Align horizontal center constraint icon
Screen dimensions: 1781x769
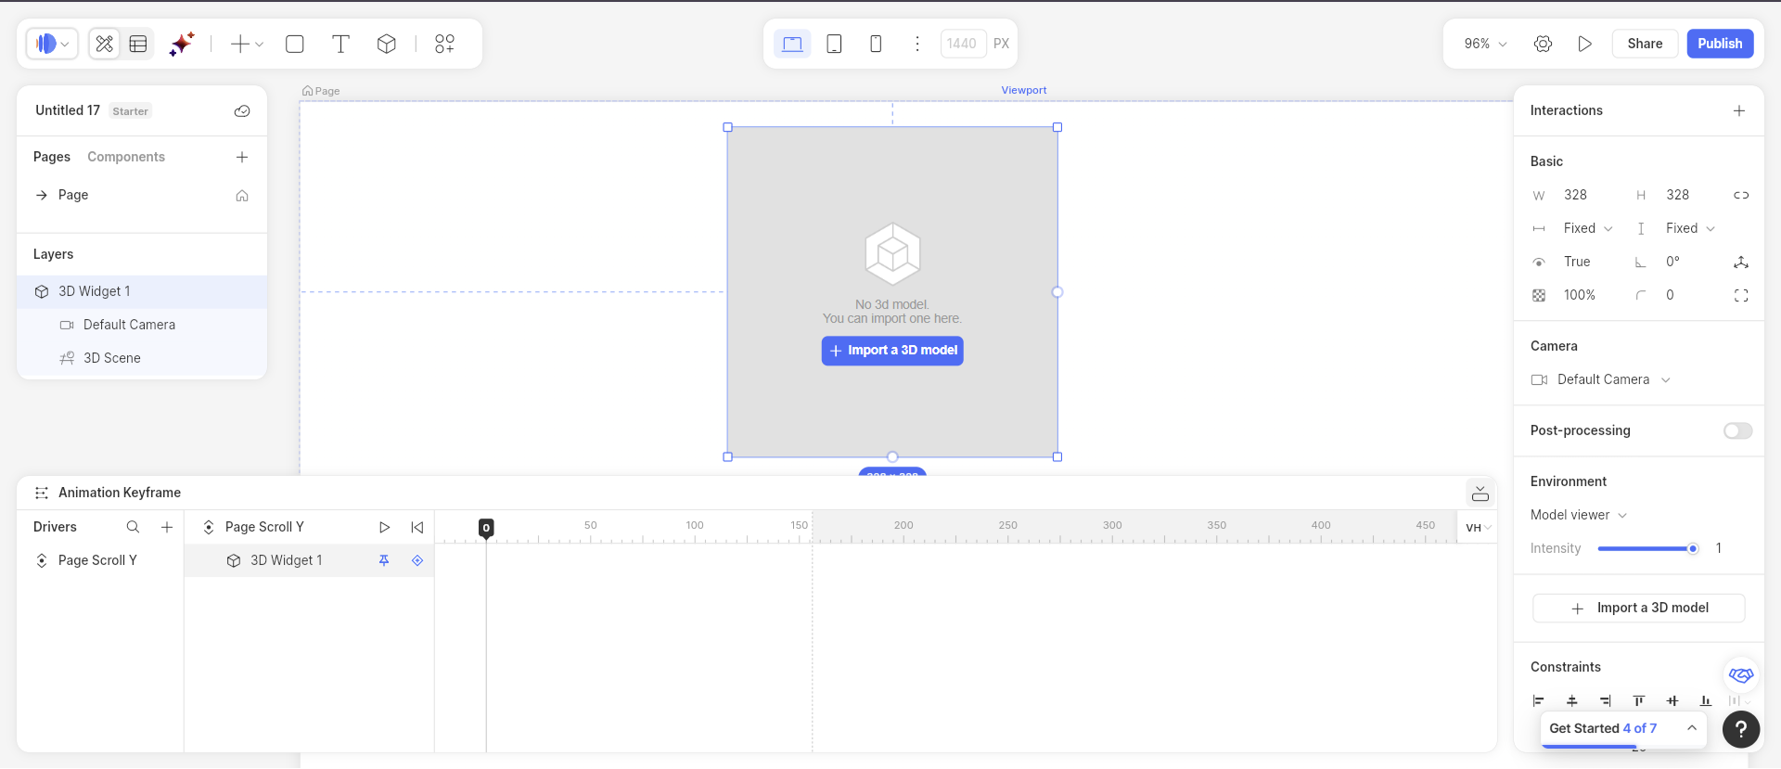pos(1572,701)
